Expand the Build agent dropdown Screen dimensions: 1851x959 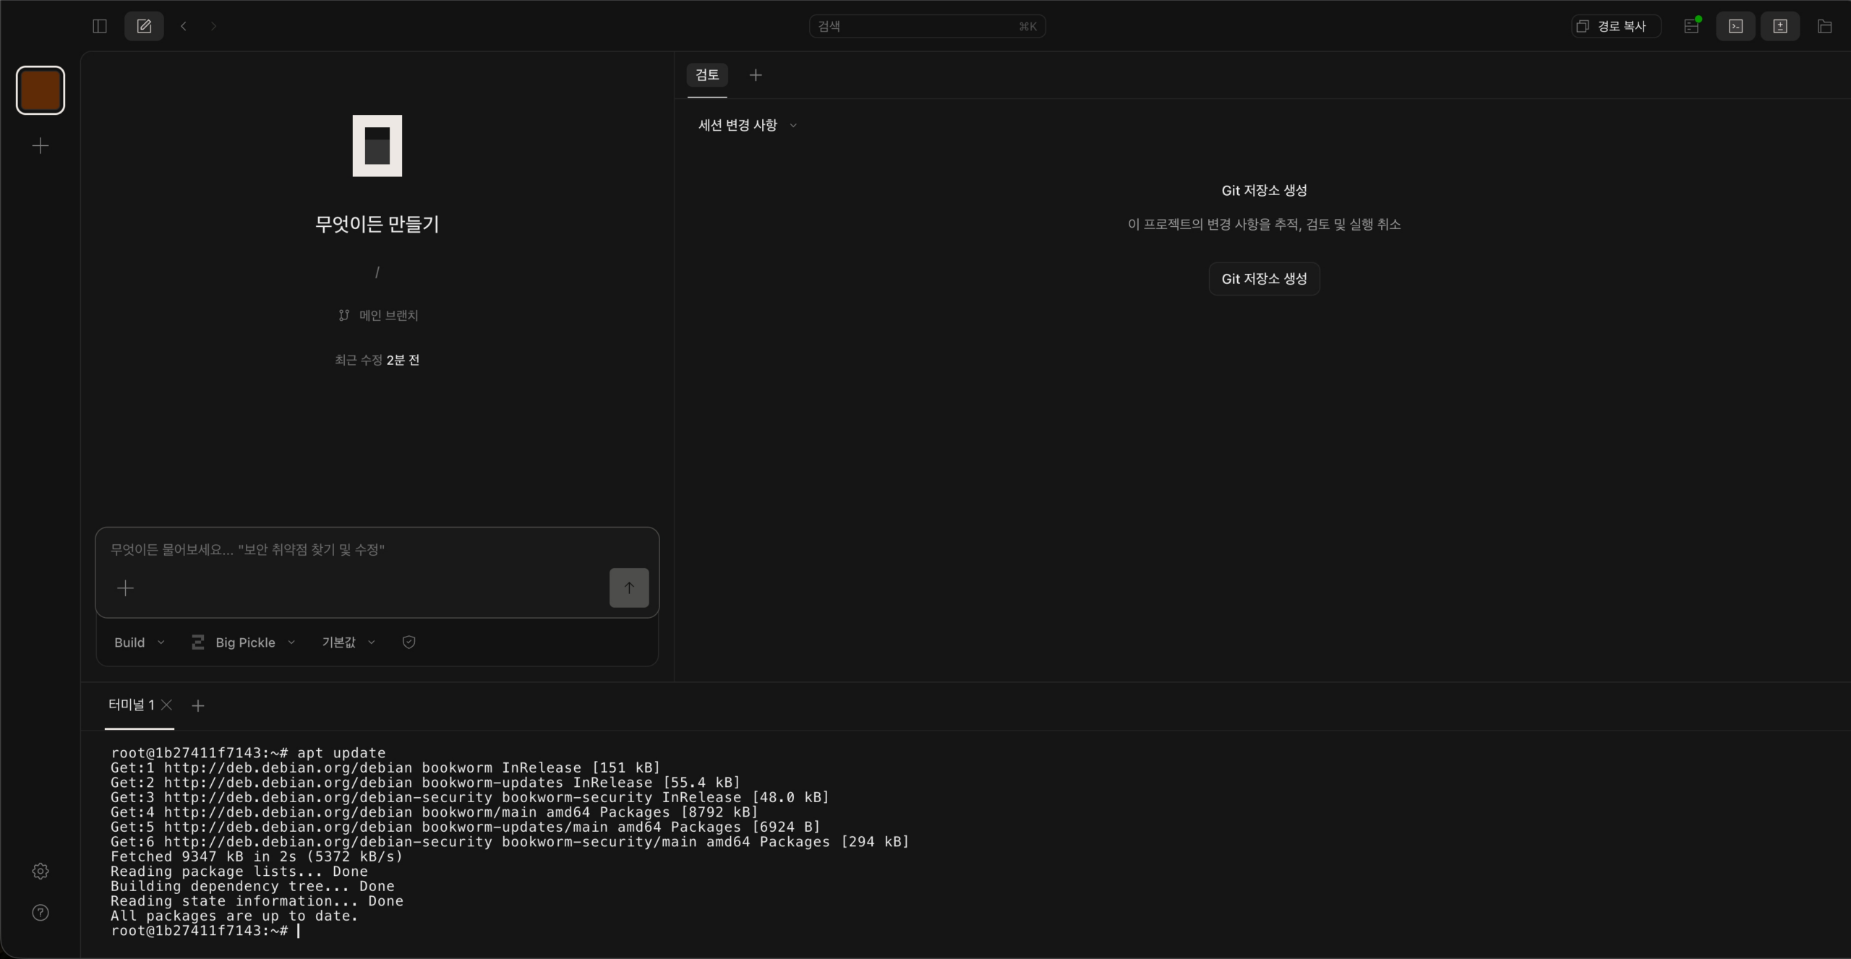(139, 642)
